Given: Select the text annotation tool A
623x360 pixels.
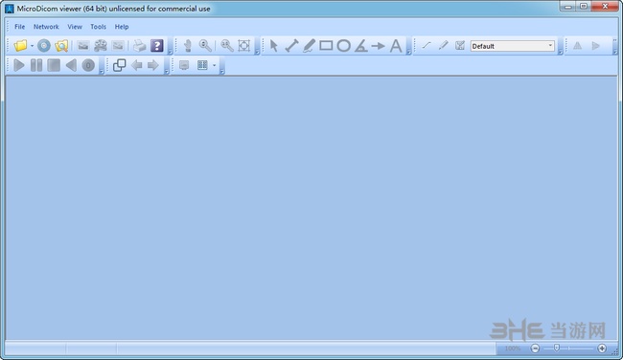Looking at the screenshot, I should (396, 46).
